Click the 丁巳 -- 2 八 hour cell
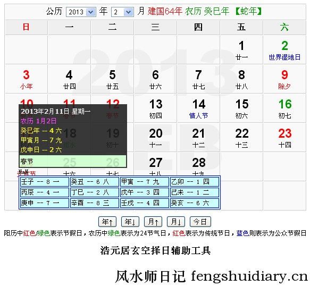Viewport: 310px width, 286px height. [95, 192]
